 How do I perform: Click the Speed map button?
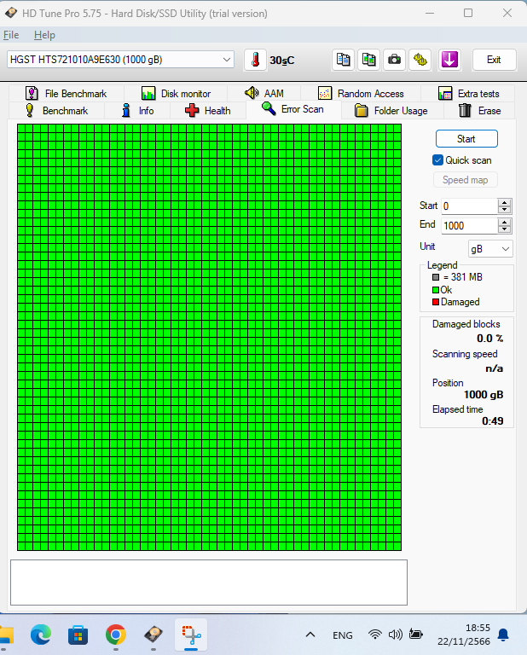coord(466,180)
